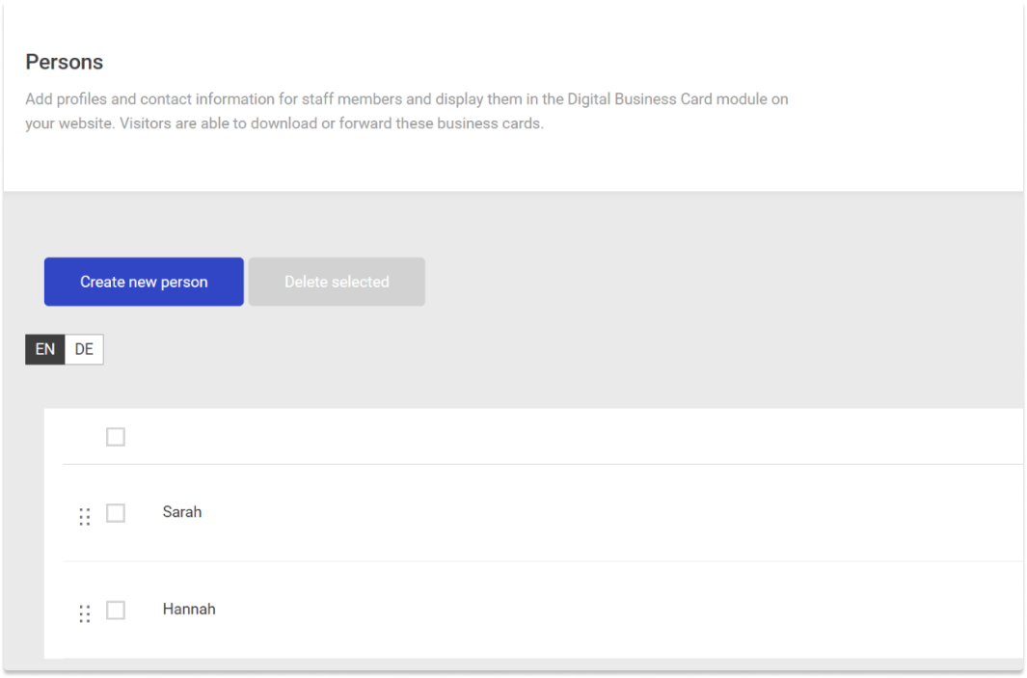Open the person named Sarah

tap(182, 512)
